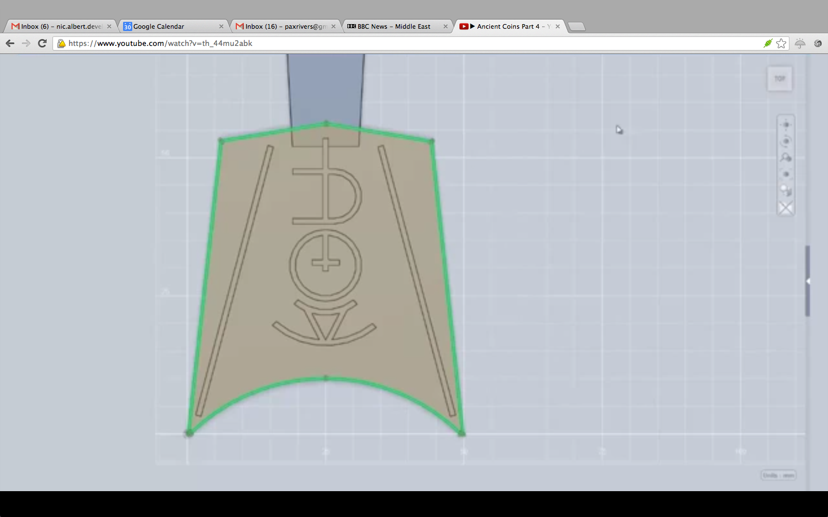Viewport: 828px width, 517px height.
Task: Click the upper-left green outline vertex
Action: (221, 140)
